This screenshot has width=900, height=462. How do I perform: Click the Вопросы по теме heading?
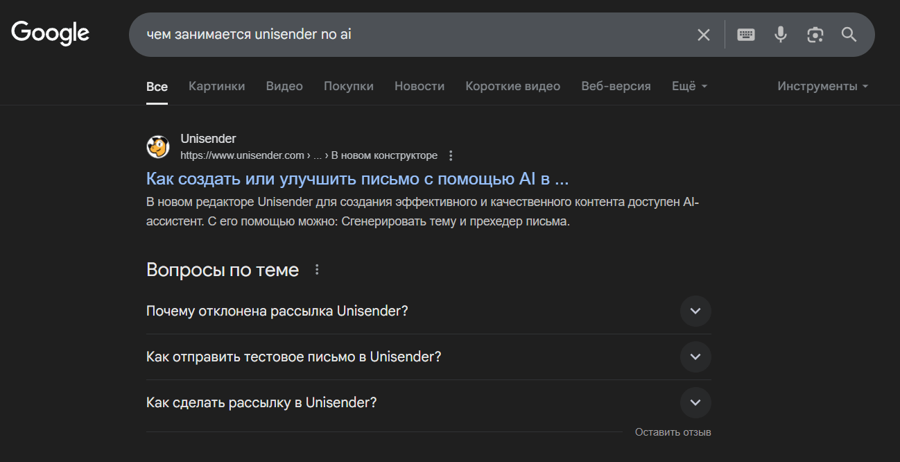pyautogui.click(x=223, y=270)
